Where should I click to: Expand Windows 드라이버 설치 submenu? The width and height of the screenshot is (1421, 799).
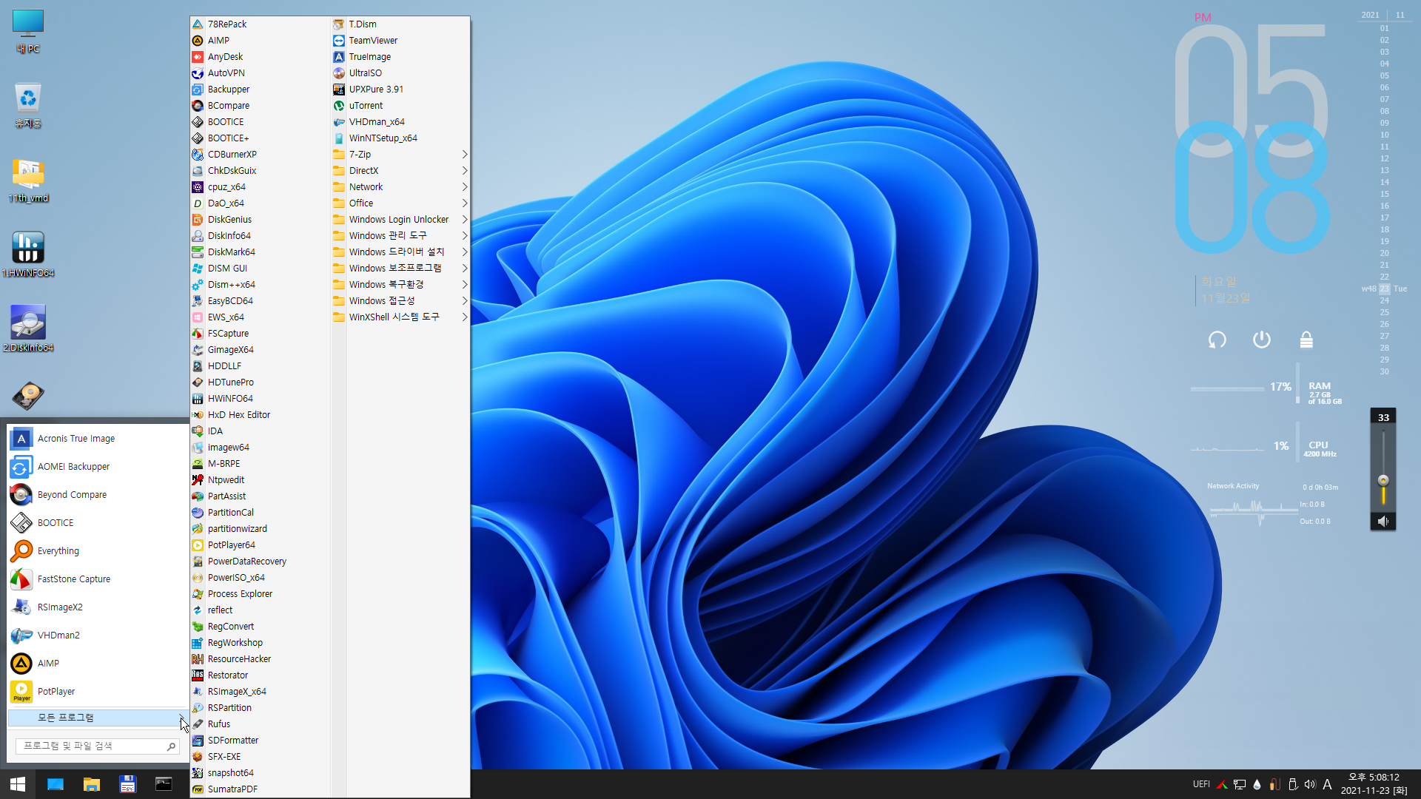pyautogui.click(x=400, y=252)
